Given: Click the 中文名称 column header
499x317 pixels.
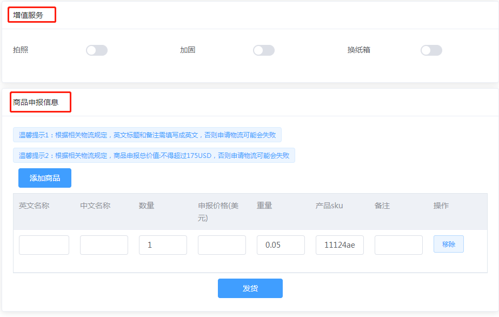Looking at the screenshot, I should tap(95, 206).
